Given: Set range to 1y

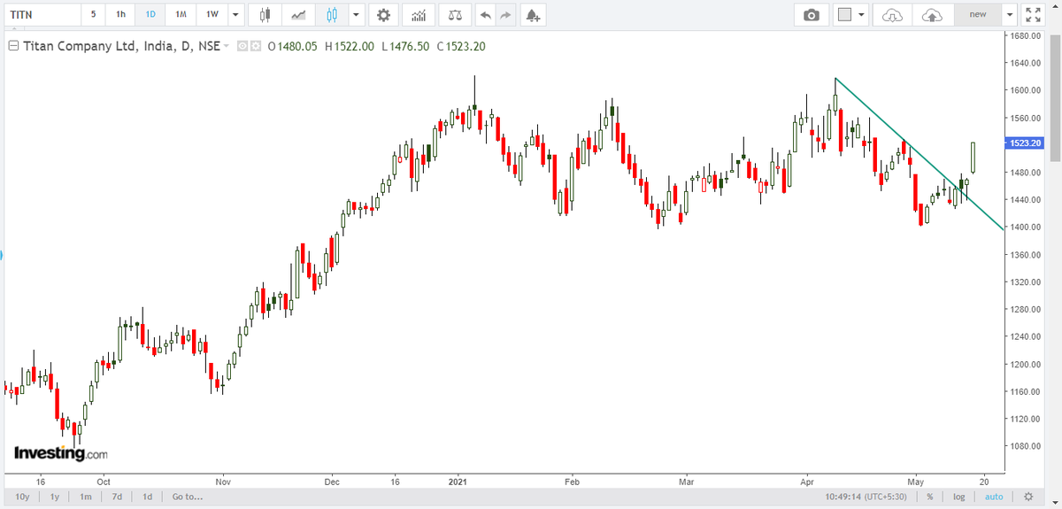Looking at the screenshot, I should coord(55,497).
